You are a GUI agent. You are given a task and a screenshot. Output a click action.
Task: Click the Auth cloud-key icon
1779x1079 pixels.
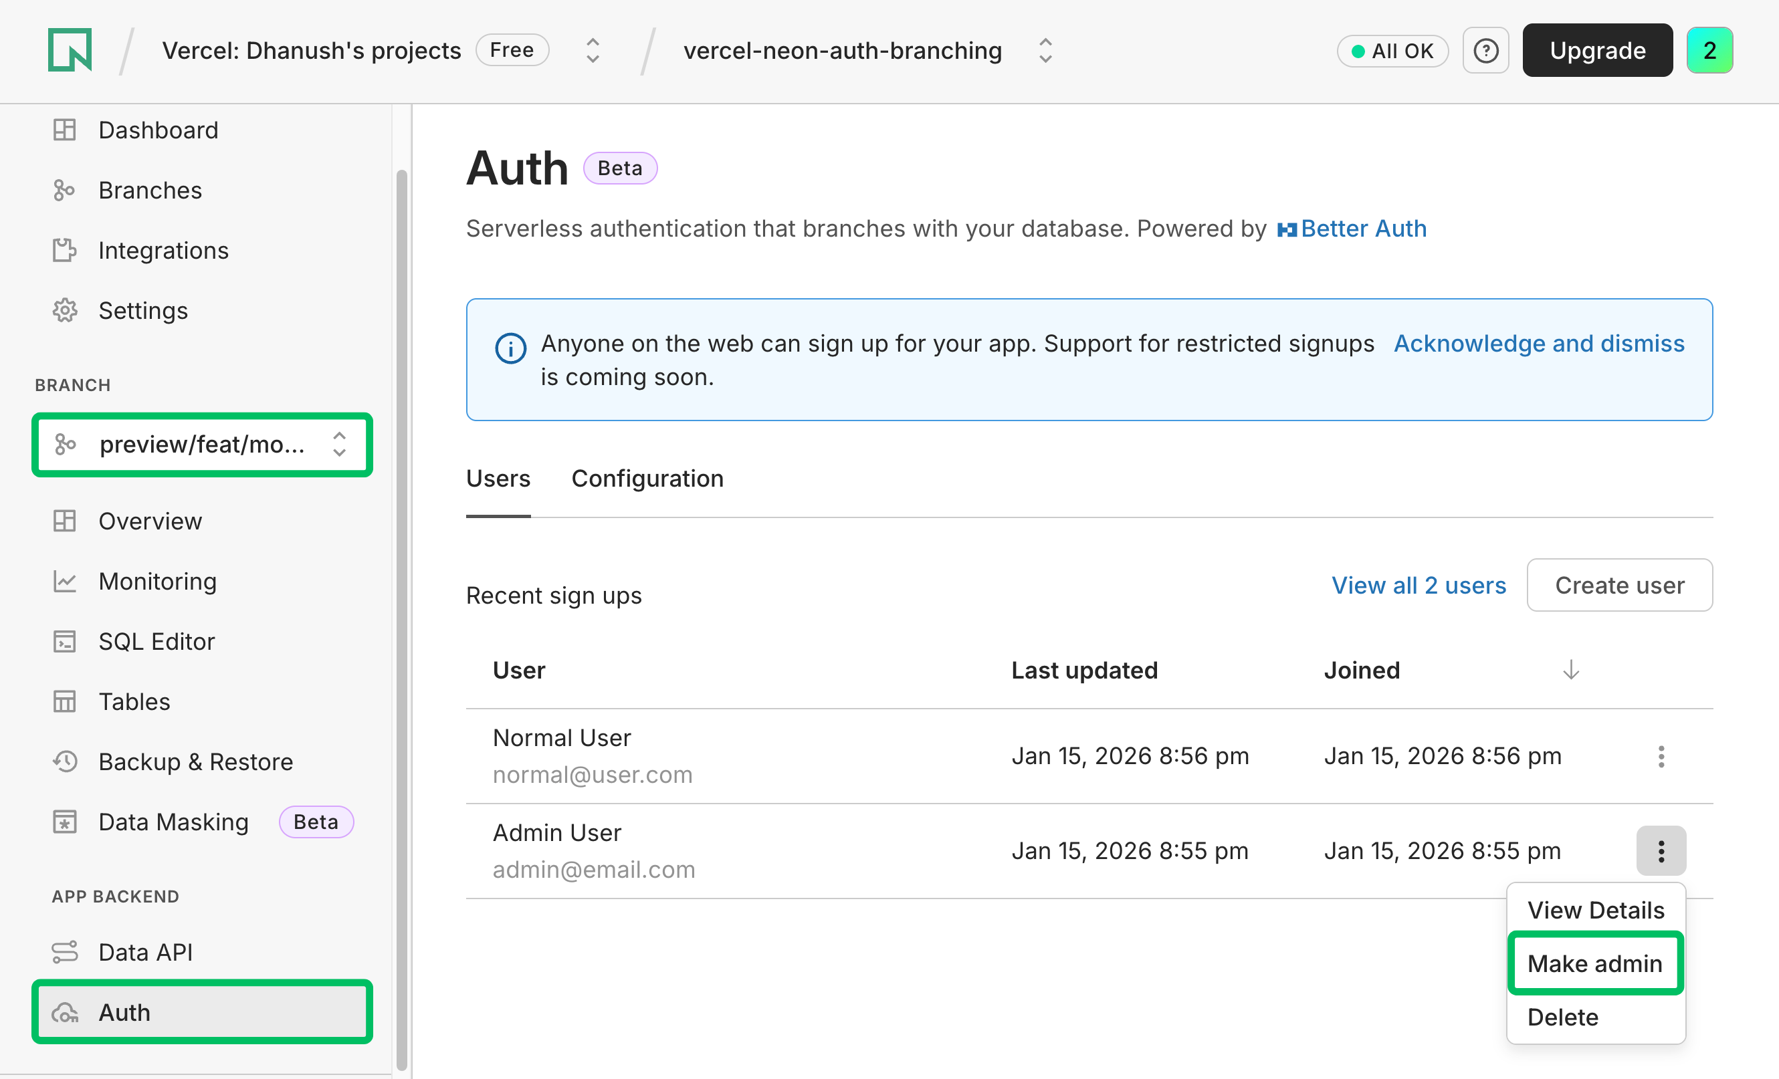pos(64,1013)
